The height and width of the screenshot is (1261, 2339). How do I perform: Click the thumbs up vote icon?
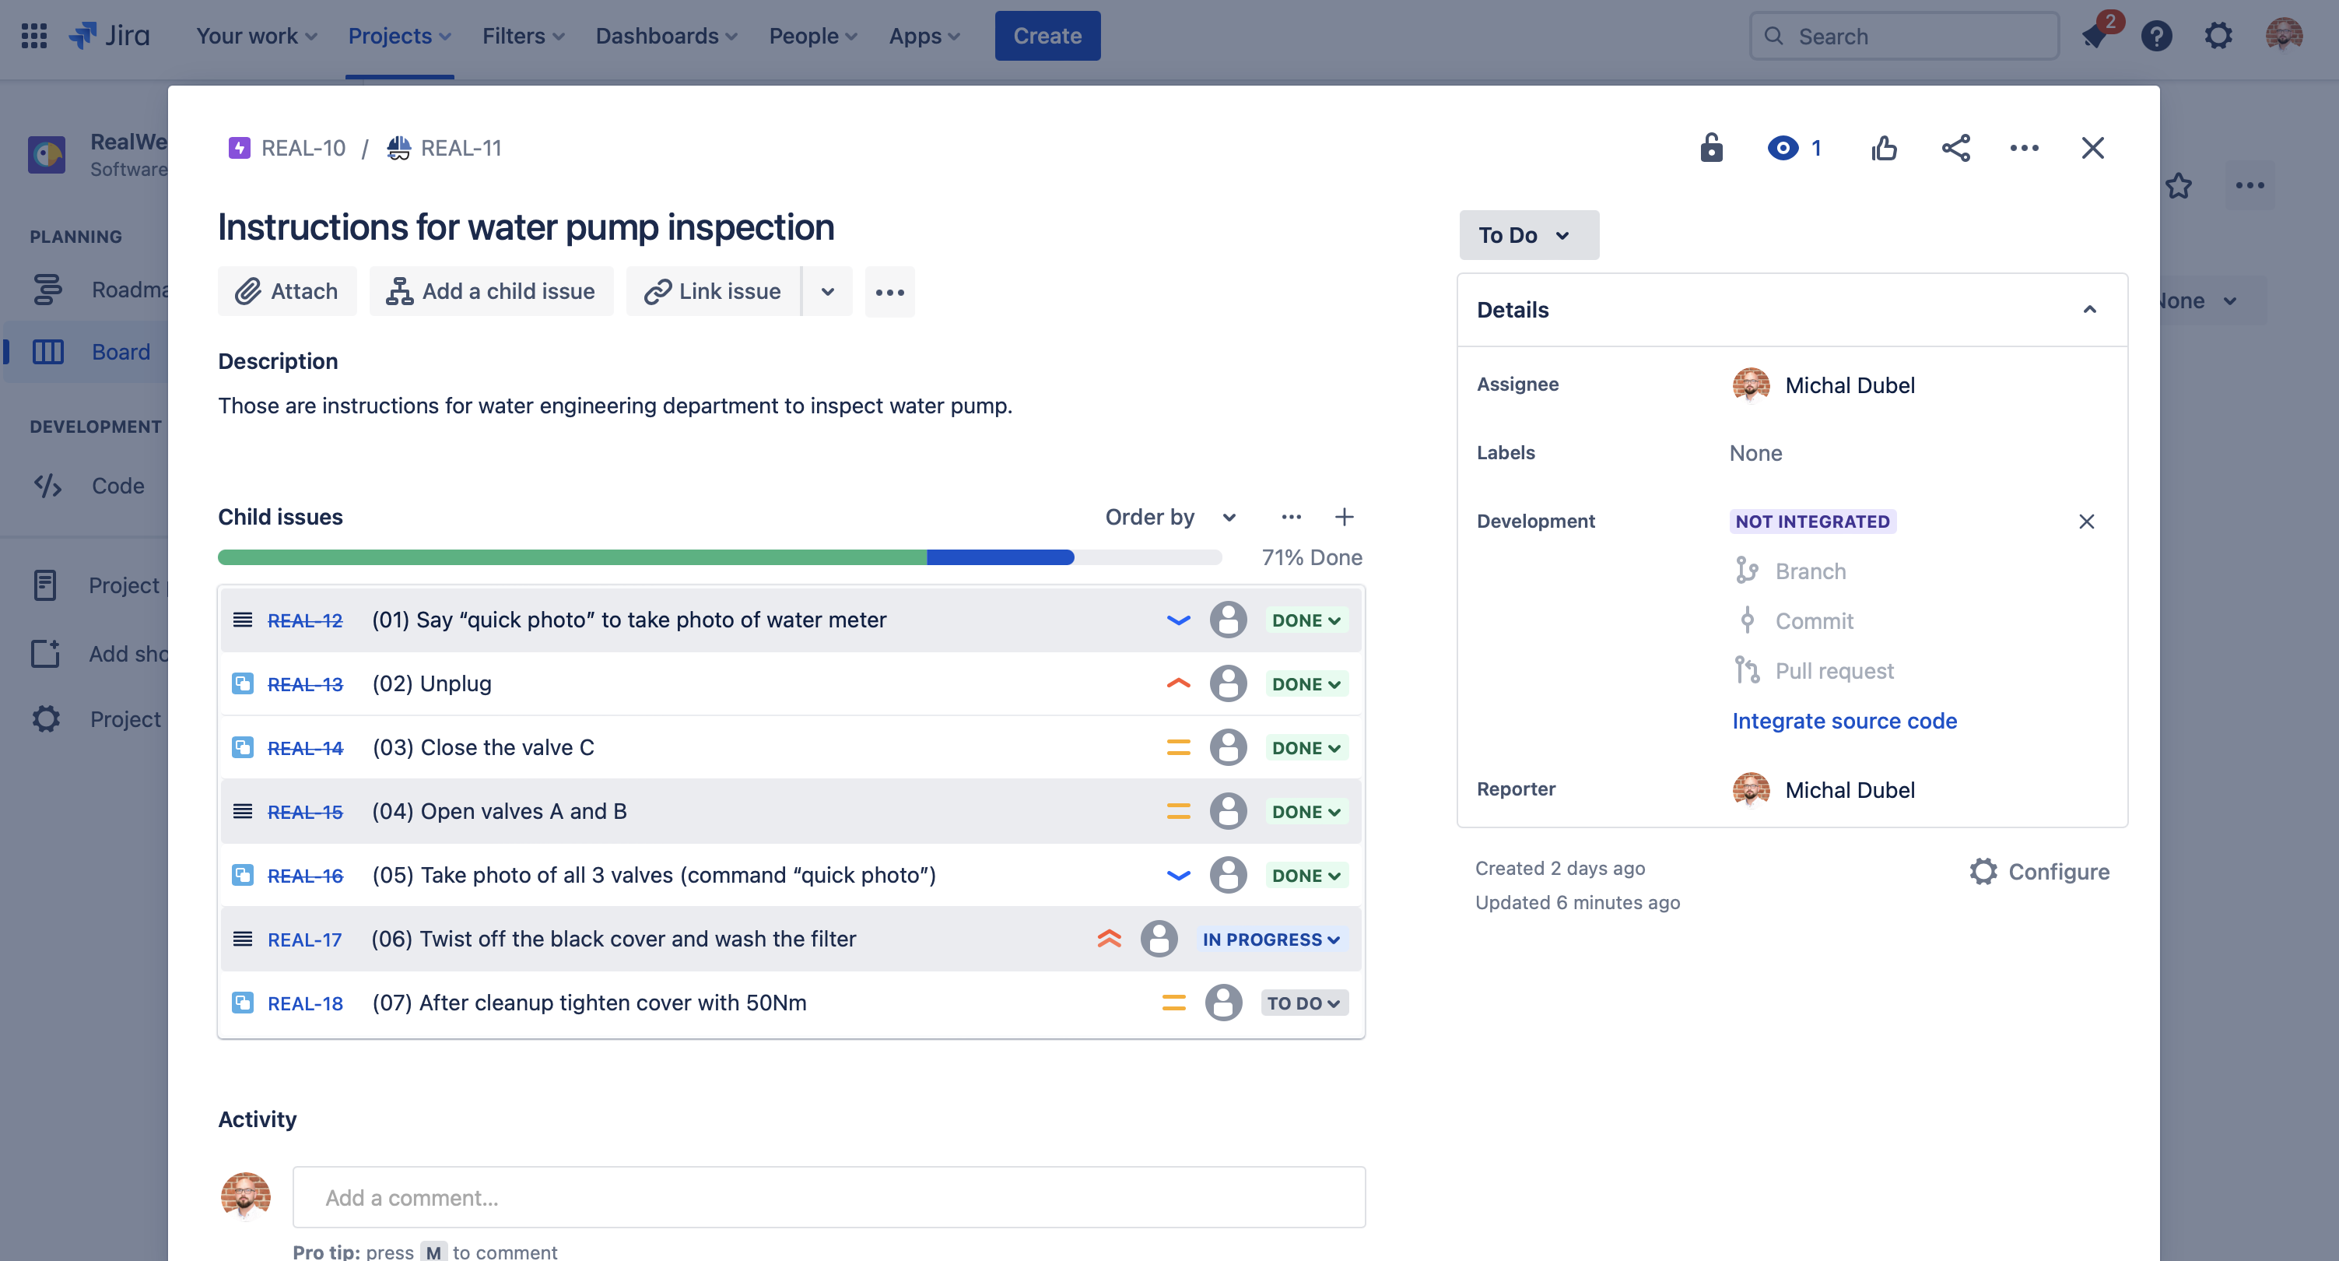tap(1884, 148)
